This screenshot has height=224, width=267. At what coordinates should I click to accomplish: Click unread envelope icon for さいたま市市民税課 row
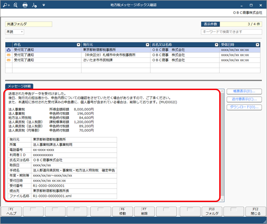[9, 60]
